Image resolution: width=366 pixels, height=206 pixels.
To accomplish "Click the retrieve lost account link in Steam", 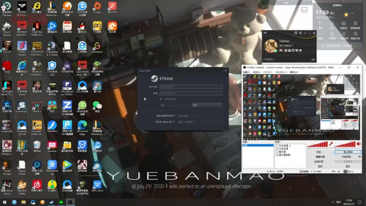I will (183, 116).
